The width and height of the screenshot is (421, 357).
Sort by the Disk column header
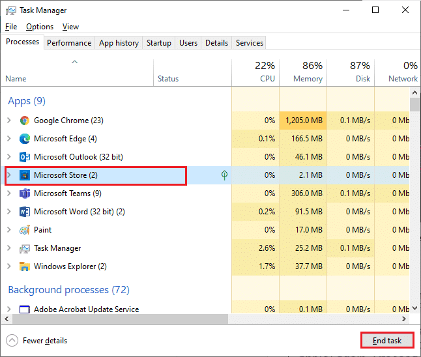[351, 72]
